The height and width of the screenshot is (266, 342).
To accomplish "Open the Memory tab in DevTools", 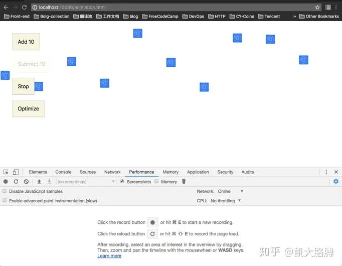I will (170, 172).
